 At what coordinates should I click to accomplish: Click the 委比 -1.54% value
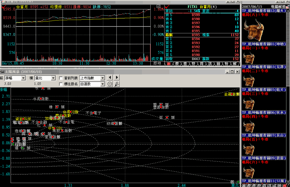click(x=194, y=11)
